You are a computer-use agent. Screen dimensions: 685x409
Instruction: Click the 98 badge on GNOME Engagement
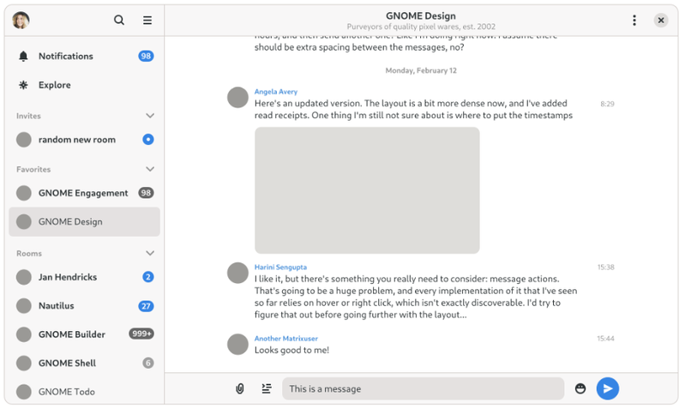point(146,193)
